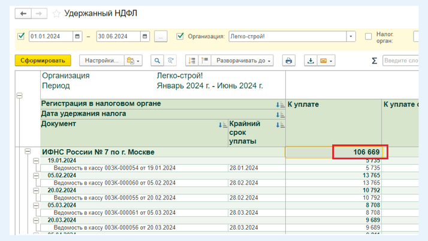Screen dimensions: 428x241
Task: Open Ведомость в кассу 003К-000055 document
Action: [114, 198]
